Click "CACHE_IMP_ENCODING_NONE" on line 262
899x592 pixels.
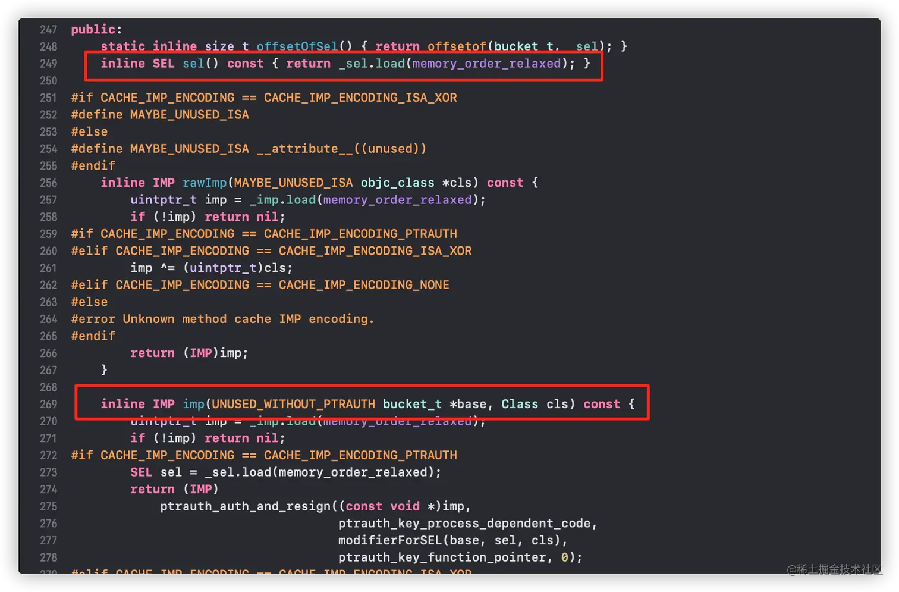click(364, 285)
